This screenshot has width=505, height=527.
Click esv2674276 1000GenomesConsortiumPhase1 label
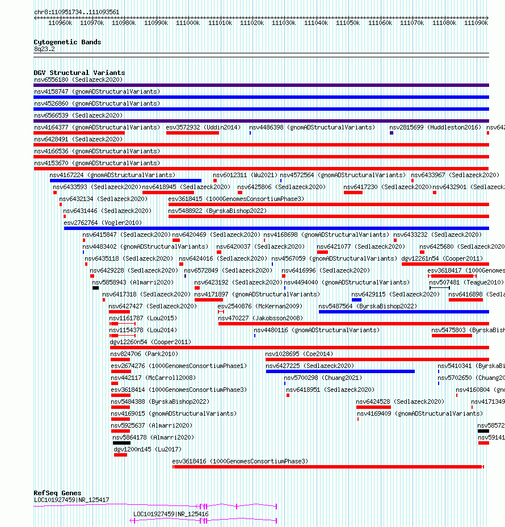179,366
